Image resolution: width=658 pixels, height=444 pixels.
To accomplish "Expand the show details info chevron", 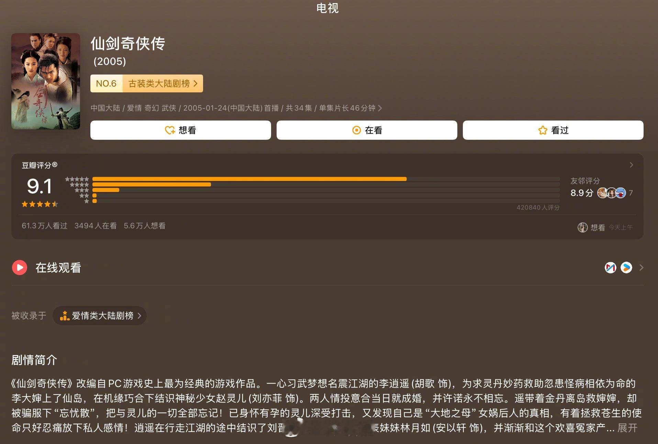I will [x=380, y=108].
